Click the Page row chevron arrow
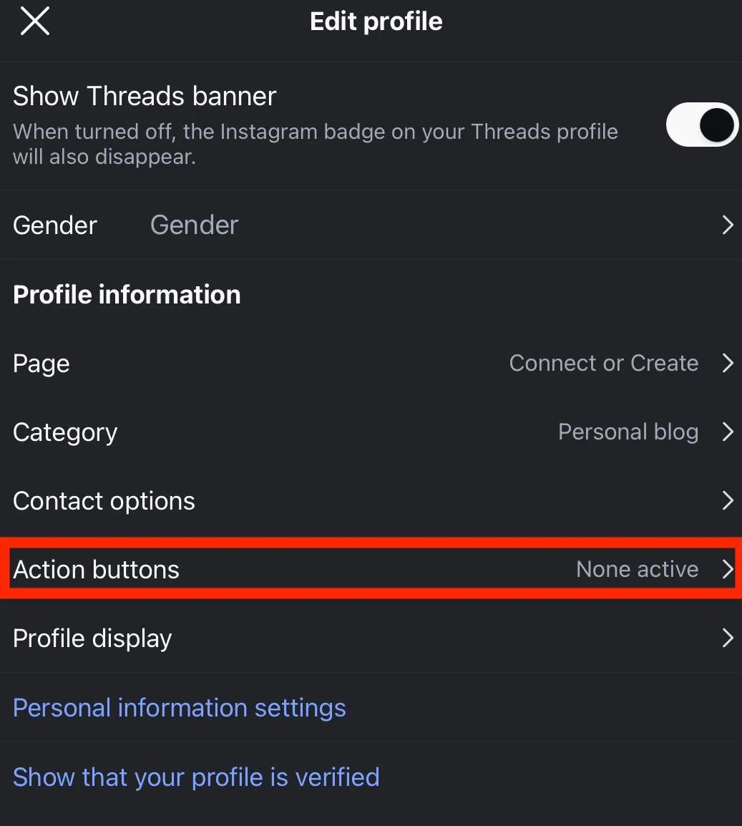742x826 pixels. click(727, 363)
